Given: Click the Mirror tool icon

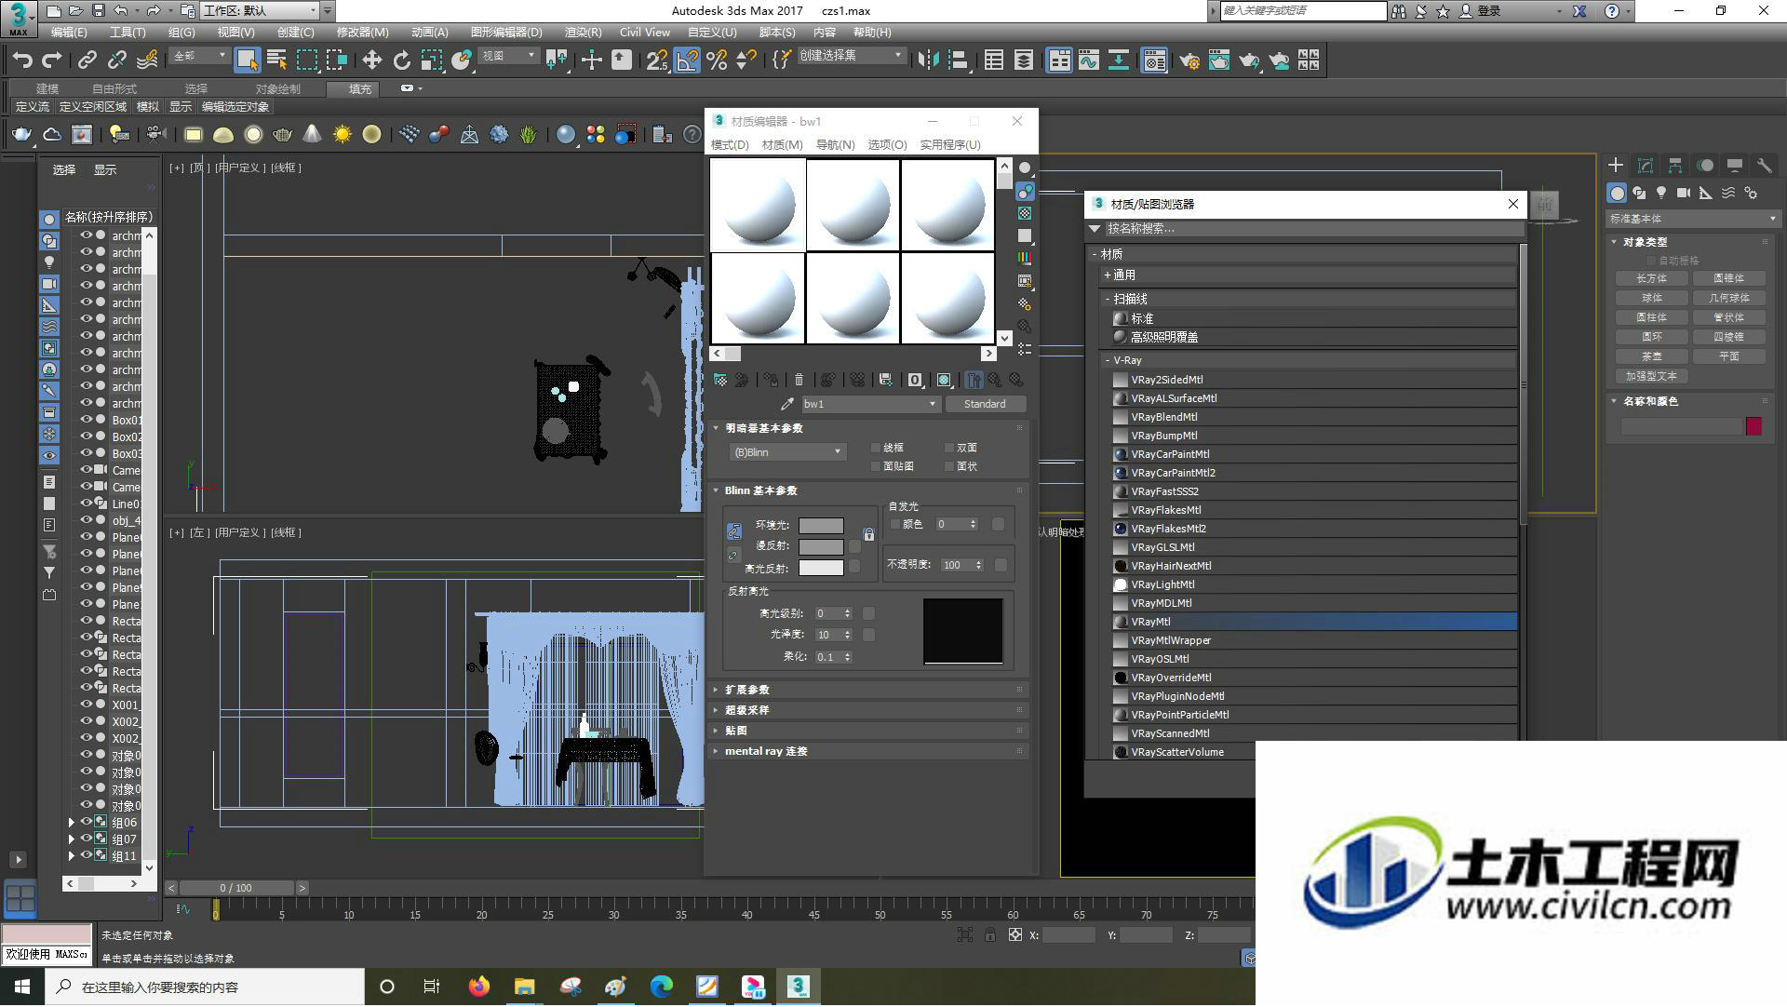Looking at the screenshot, I should pos(928,60).
